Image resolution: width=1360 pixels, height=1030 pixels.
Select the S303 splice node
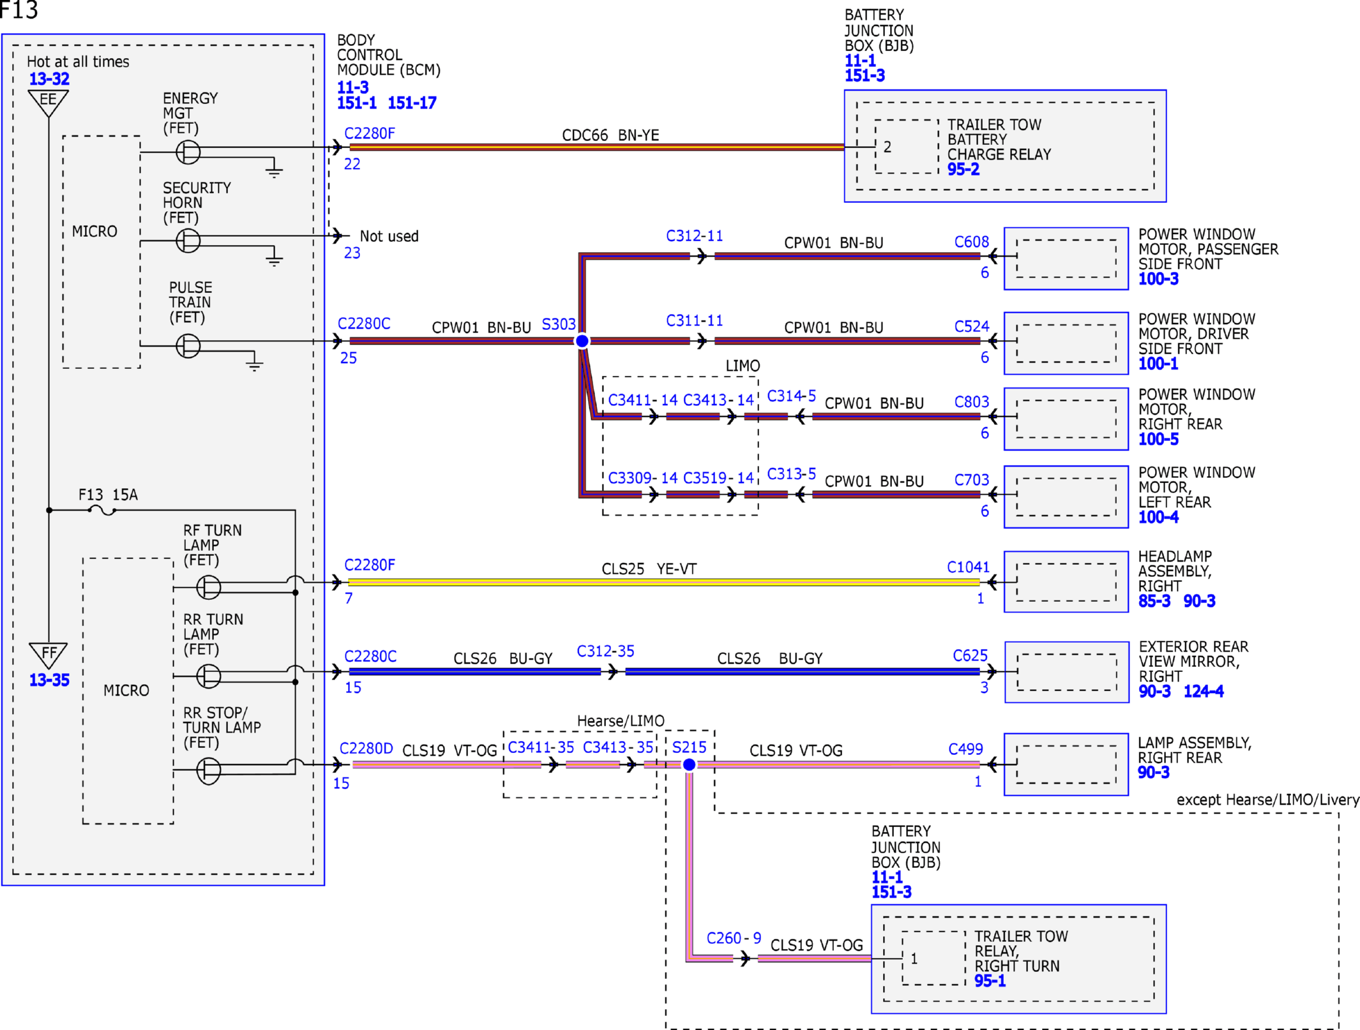click(582, 341)
